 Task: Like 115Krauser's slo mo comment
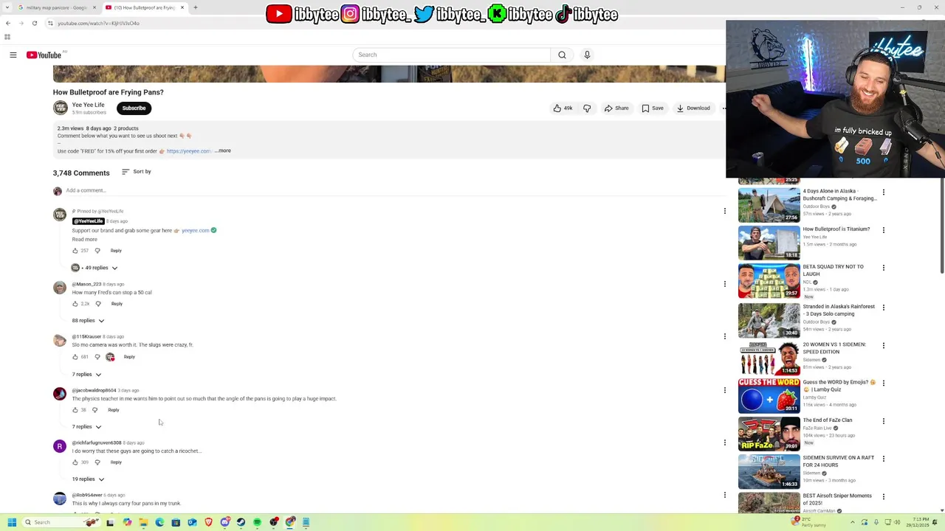pos(75,357)
